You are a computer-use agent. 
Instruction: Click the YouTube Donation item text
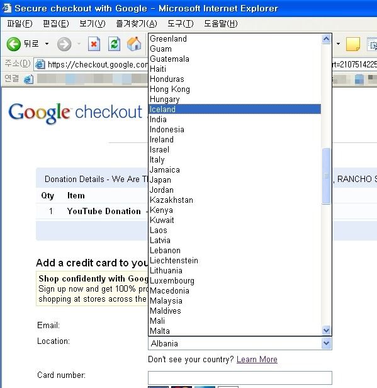pos(104,211)
